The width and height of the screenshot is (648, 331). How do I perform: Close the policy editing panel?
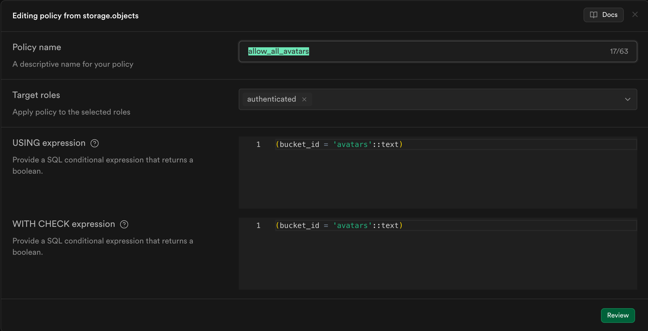(635, 15)
